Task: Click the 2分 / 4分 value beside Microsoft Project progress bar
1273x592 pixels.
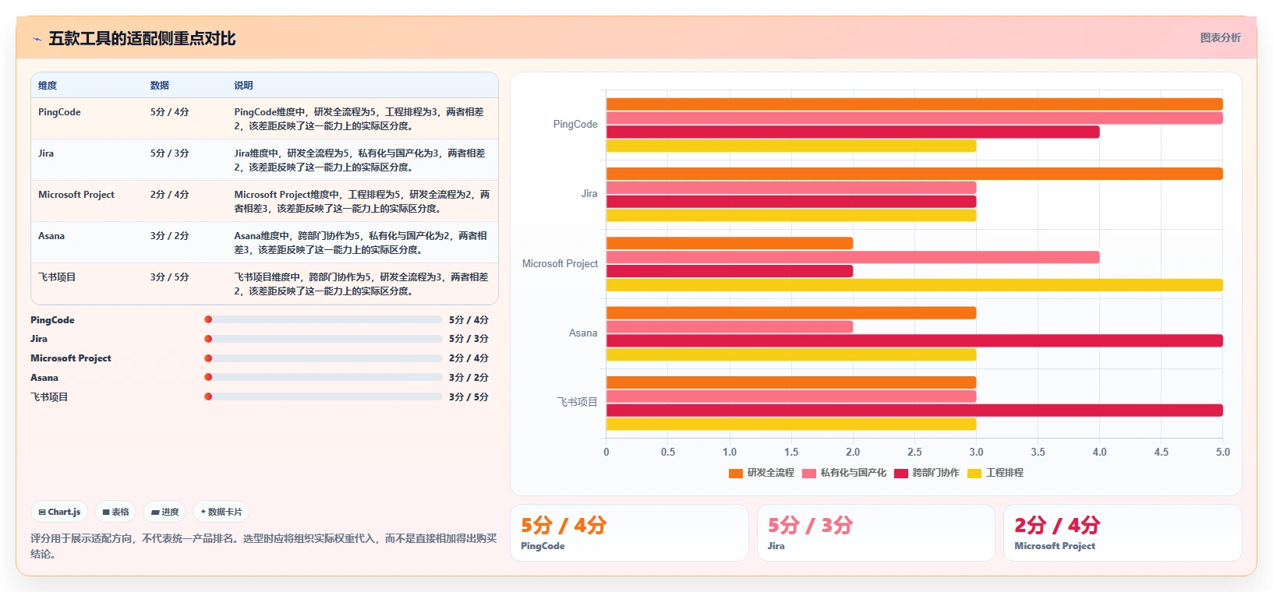Action: coord(469,358)
